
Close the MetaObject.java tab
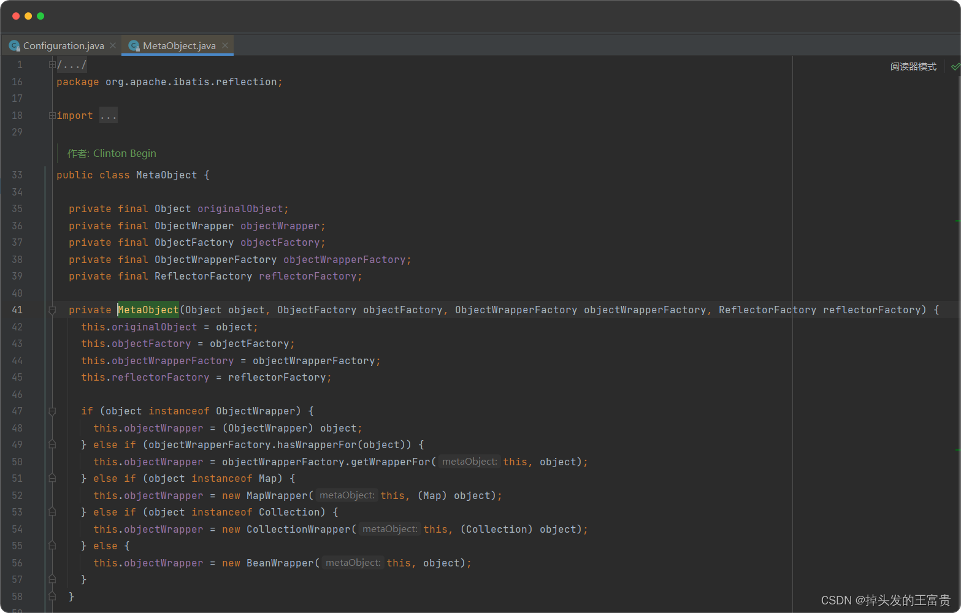tap(225, 45)
